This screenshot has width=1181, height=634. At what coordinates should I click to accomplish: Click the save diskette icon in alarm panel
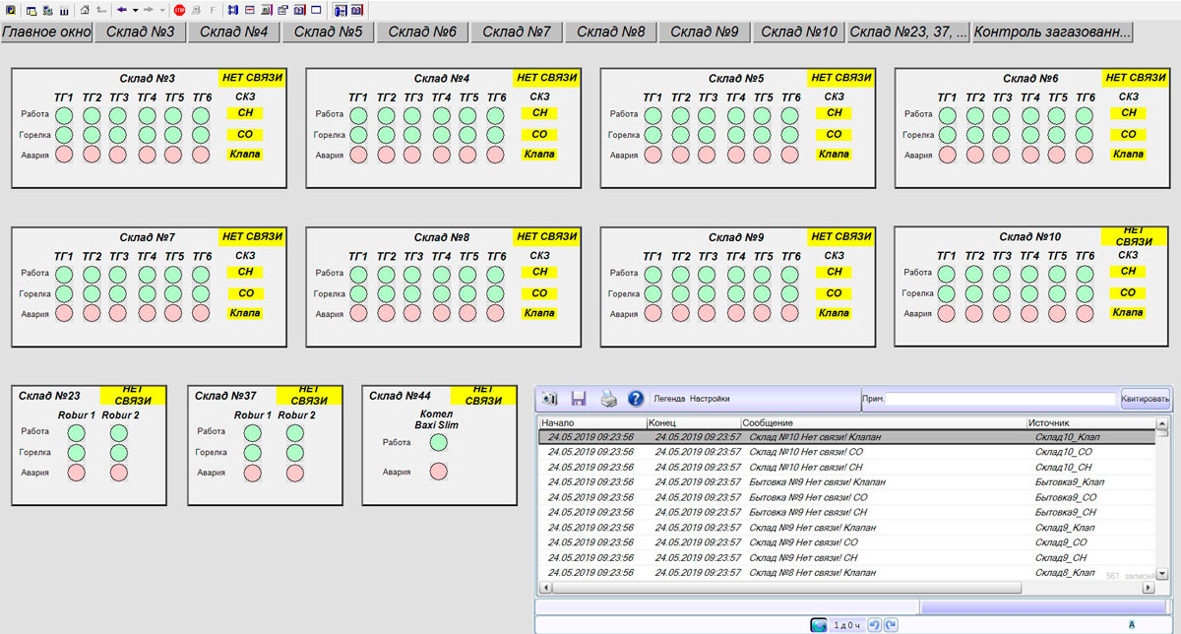coord(579,399)
